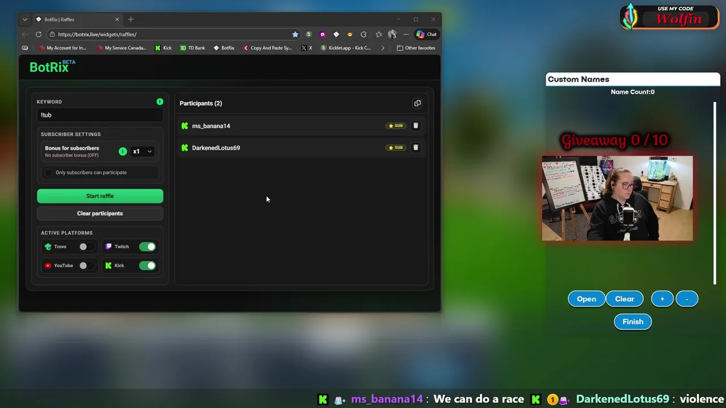726x408 pixels.
Task: Click the Participants (2) heading
Action: coord(201,103)
